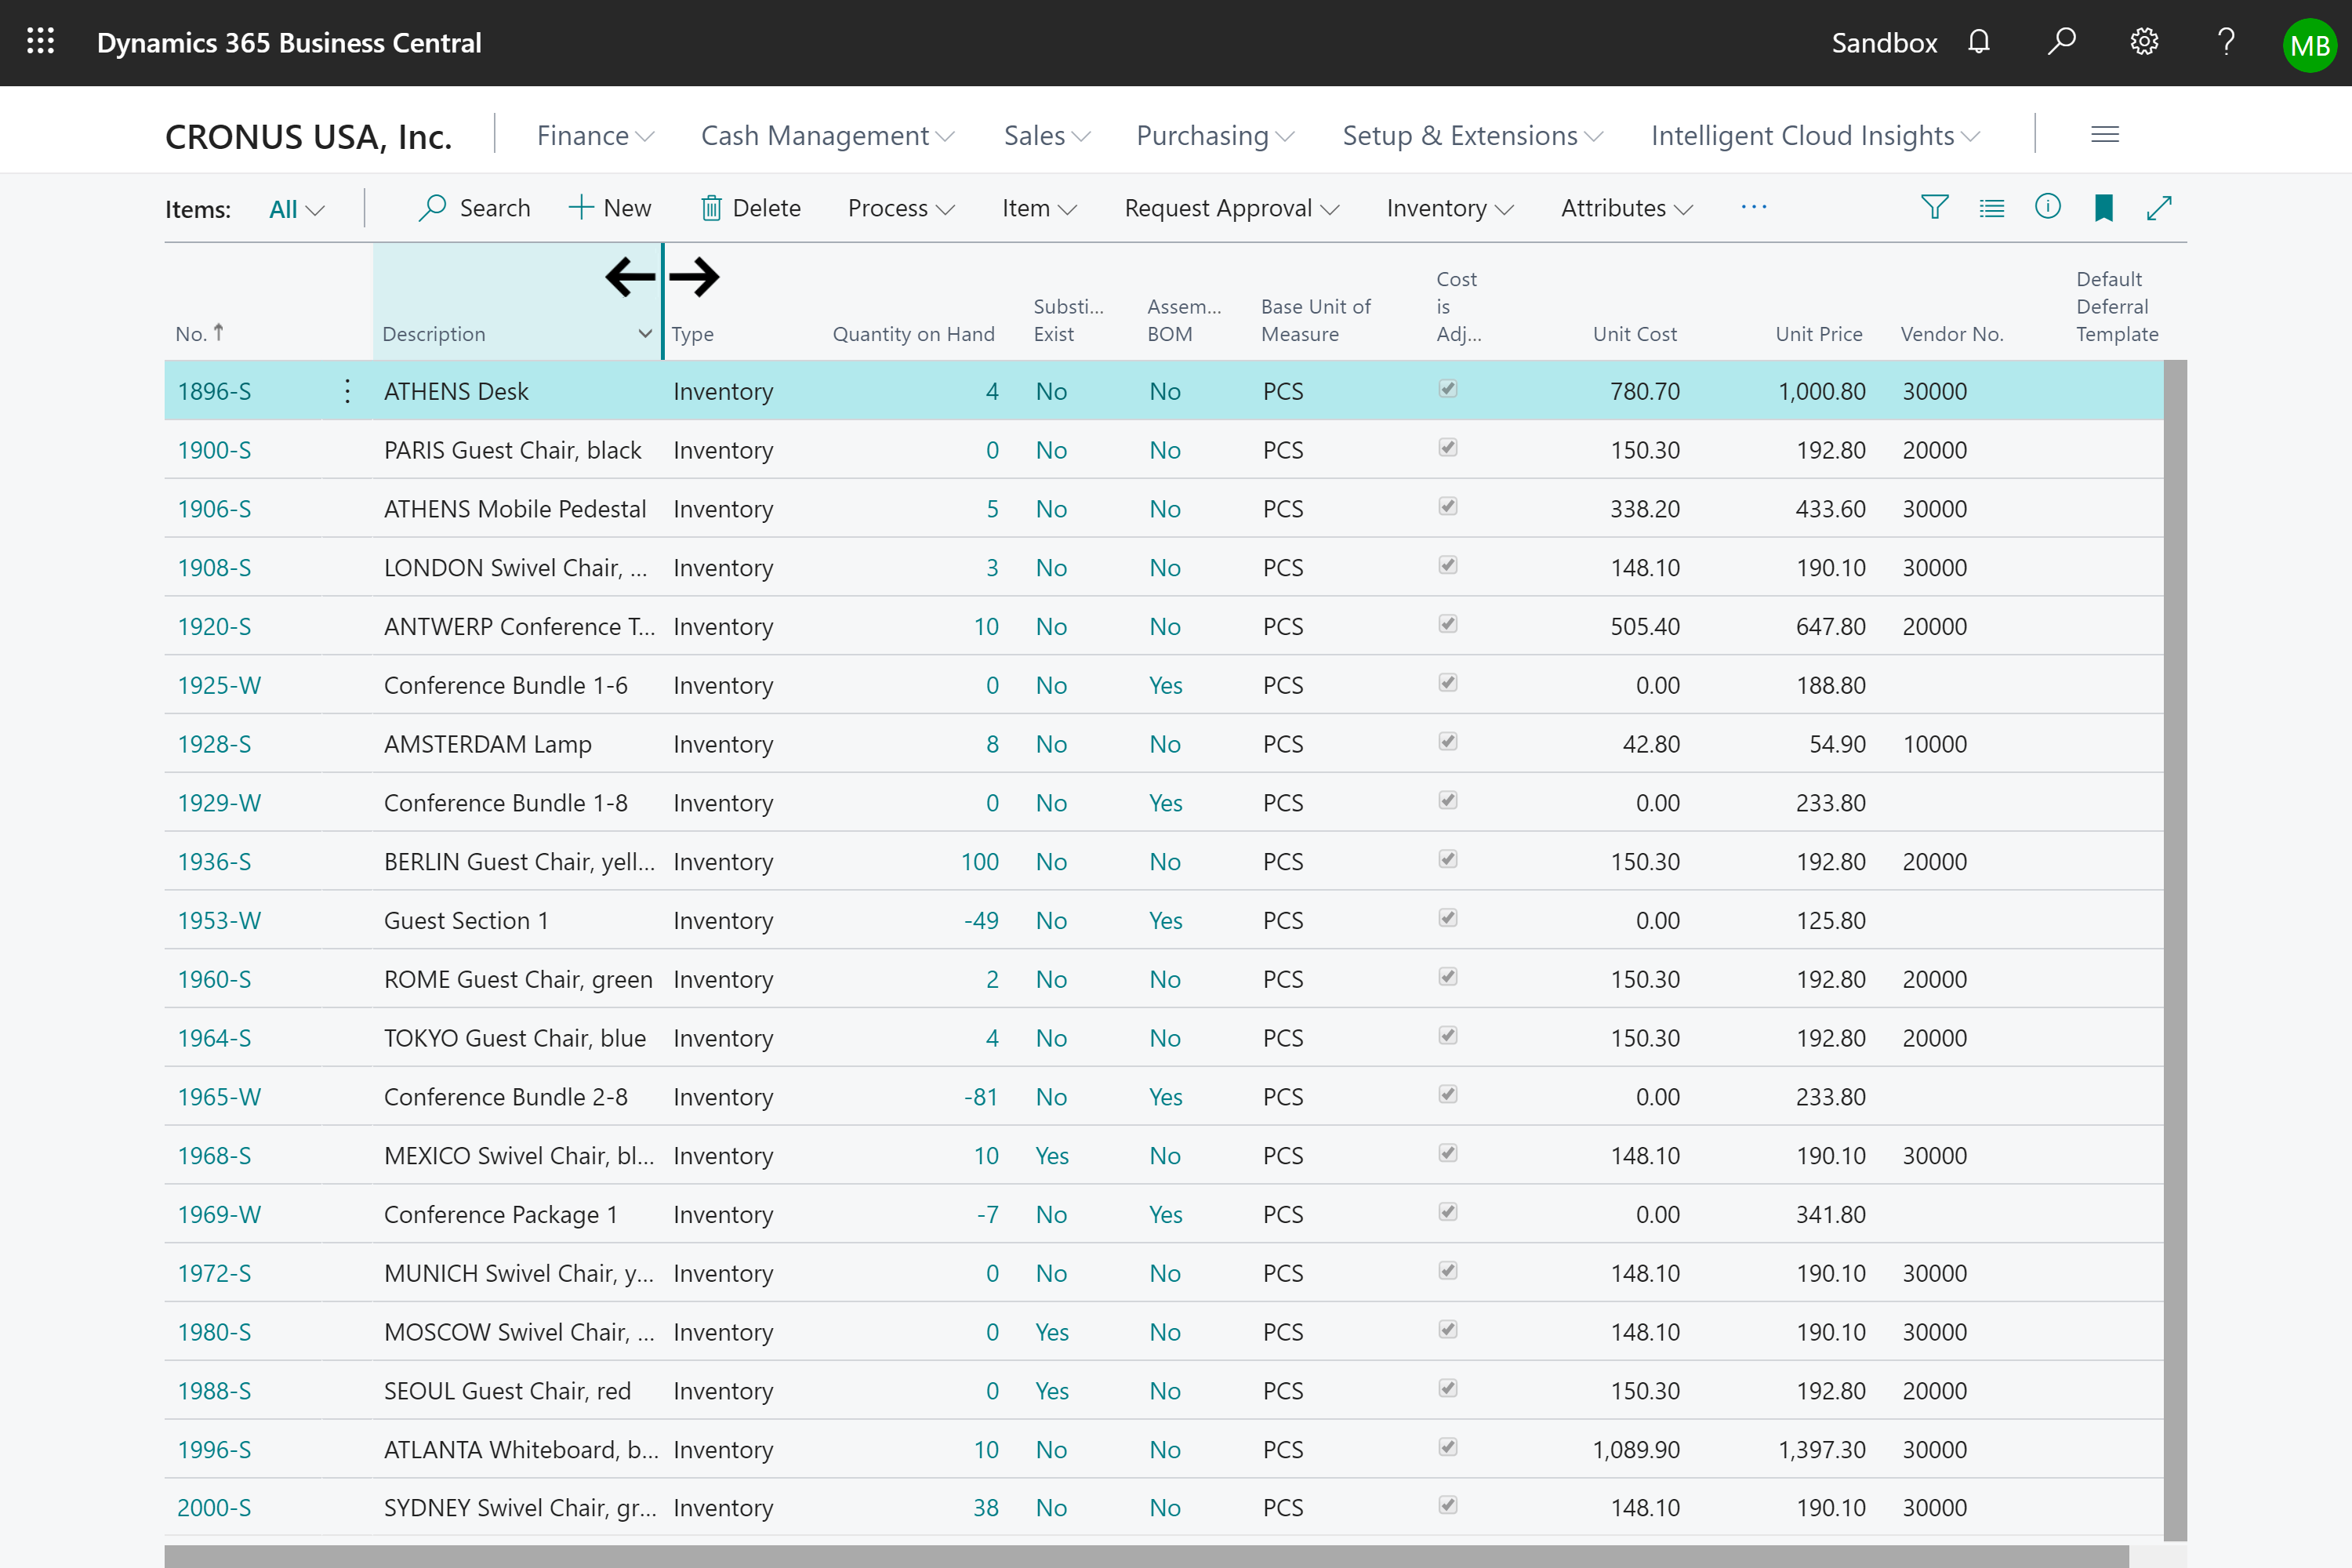Toggle Cost is Adjusted for 1936-S row

click(x=1447, y=861)
